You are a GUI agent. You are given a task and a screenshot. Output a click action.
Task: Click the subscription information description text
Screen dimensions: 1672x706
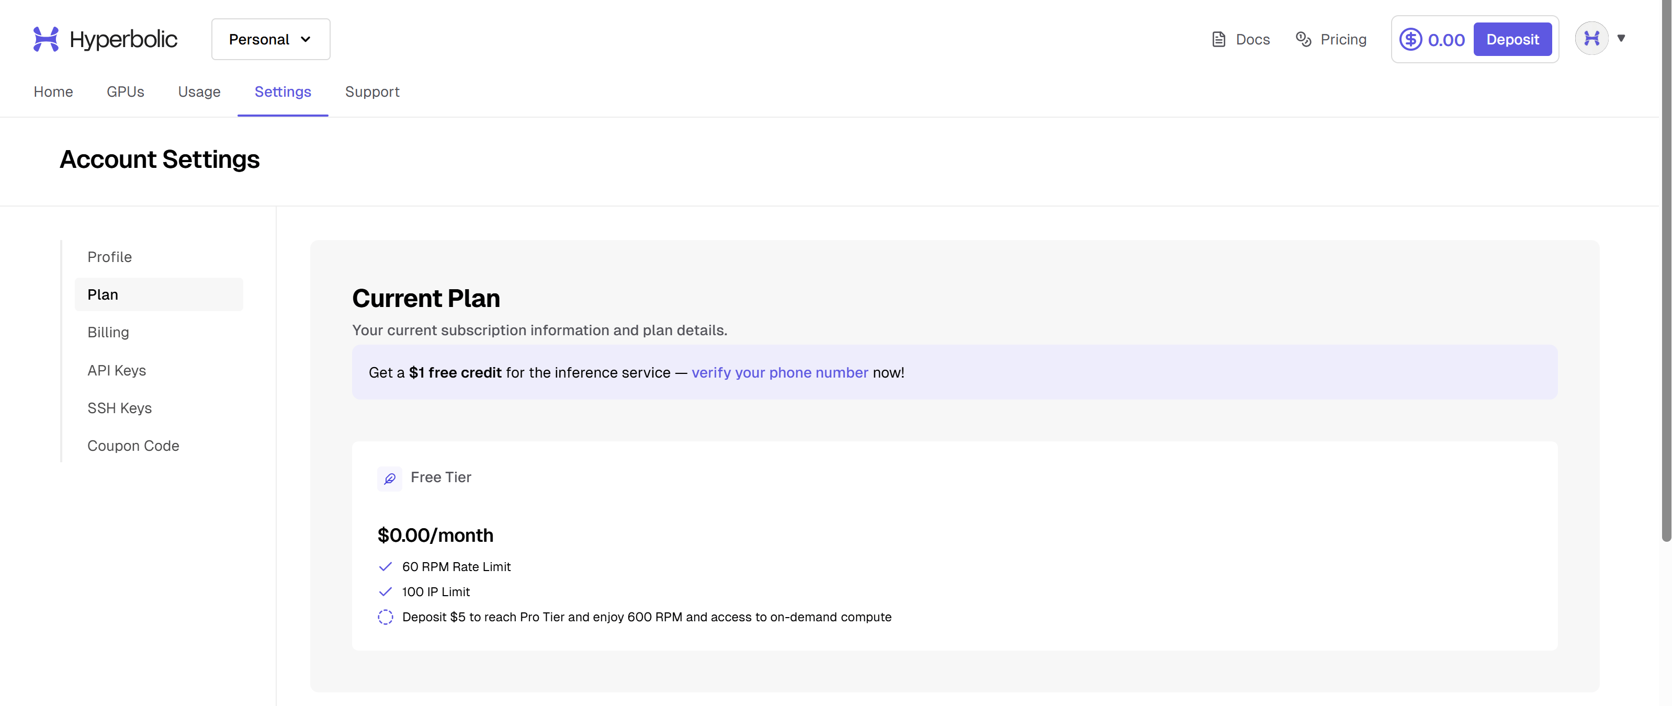539,331
